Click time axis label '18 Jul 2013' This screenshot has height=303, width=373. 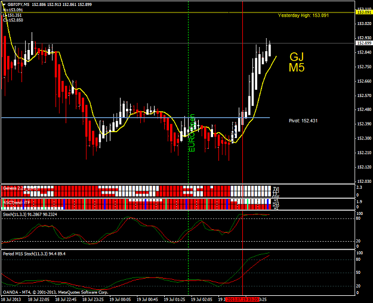pyautogui.click(x=11, y=299)
